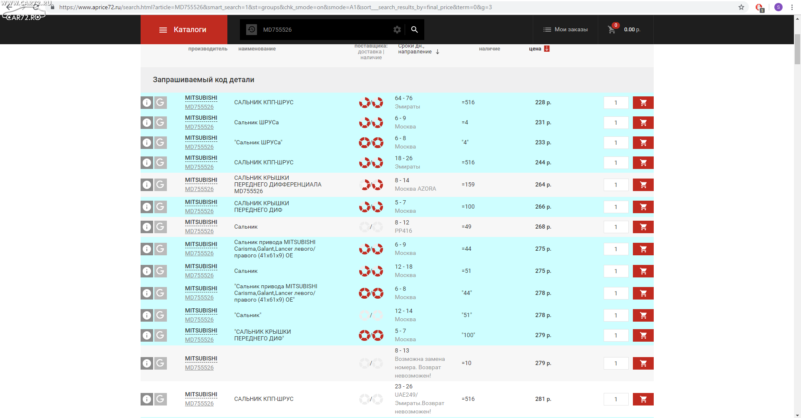The width and height of the screenshot is (801, 418).
Task: Click the наличие column header
Action: [489, 49]
